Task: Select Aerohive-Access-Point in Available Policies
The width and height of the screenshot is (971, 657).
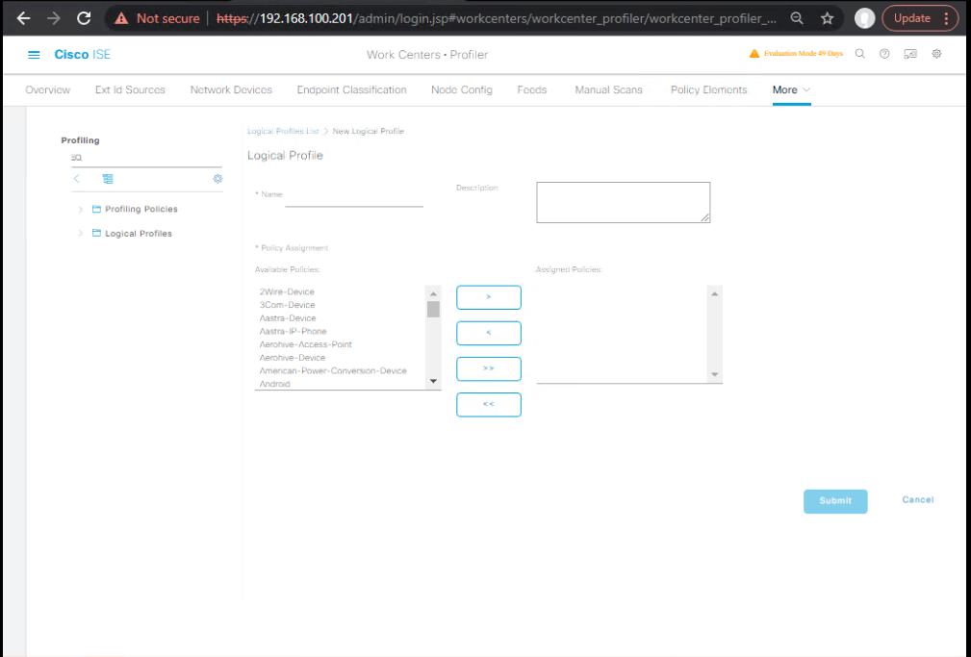Action: point(305,344)
